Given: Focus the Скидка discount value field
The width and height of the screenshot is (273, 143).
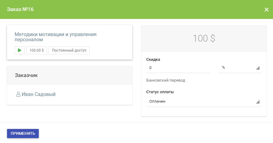Looking at the screenshot, I should [178, 68].
